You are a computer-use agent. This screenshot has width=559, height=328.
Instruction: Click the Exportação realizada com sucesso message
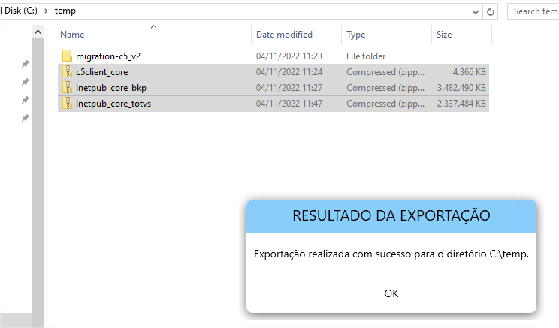pos(391,254)
